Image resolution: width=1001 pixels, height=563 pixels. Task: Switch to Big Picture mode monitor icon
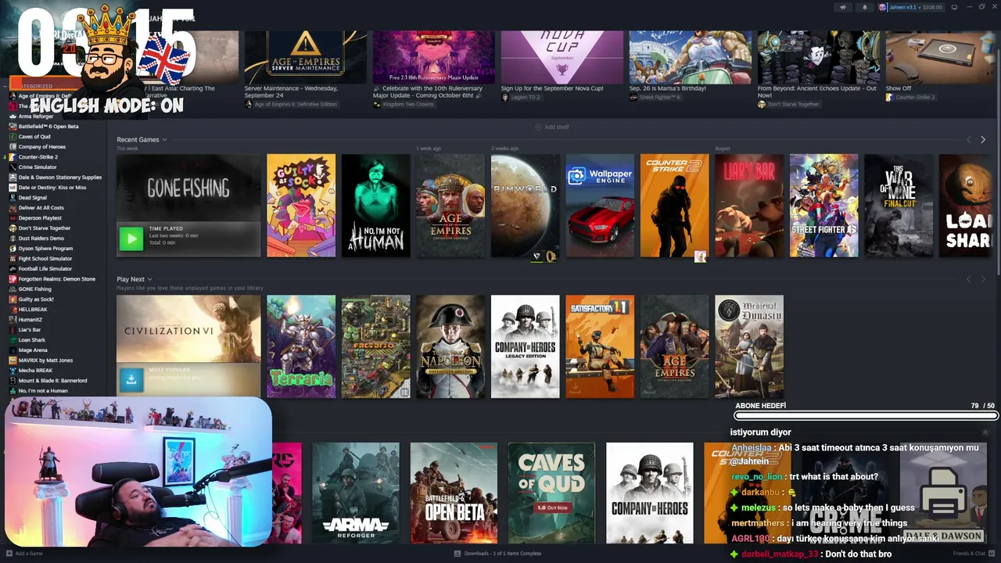pos(954,7)
